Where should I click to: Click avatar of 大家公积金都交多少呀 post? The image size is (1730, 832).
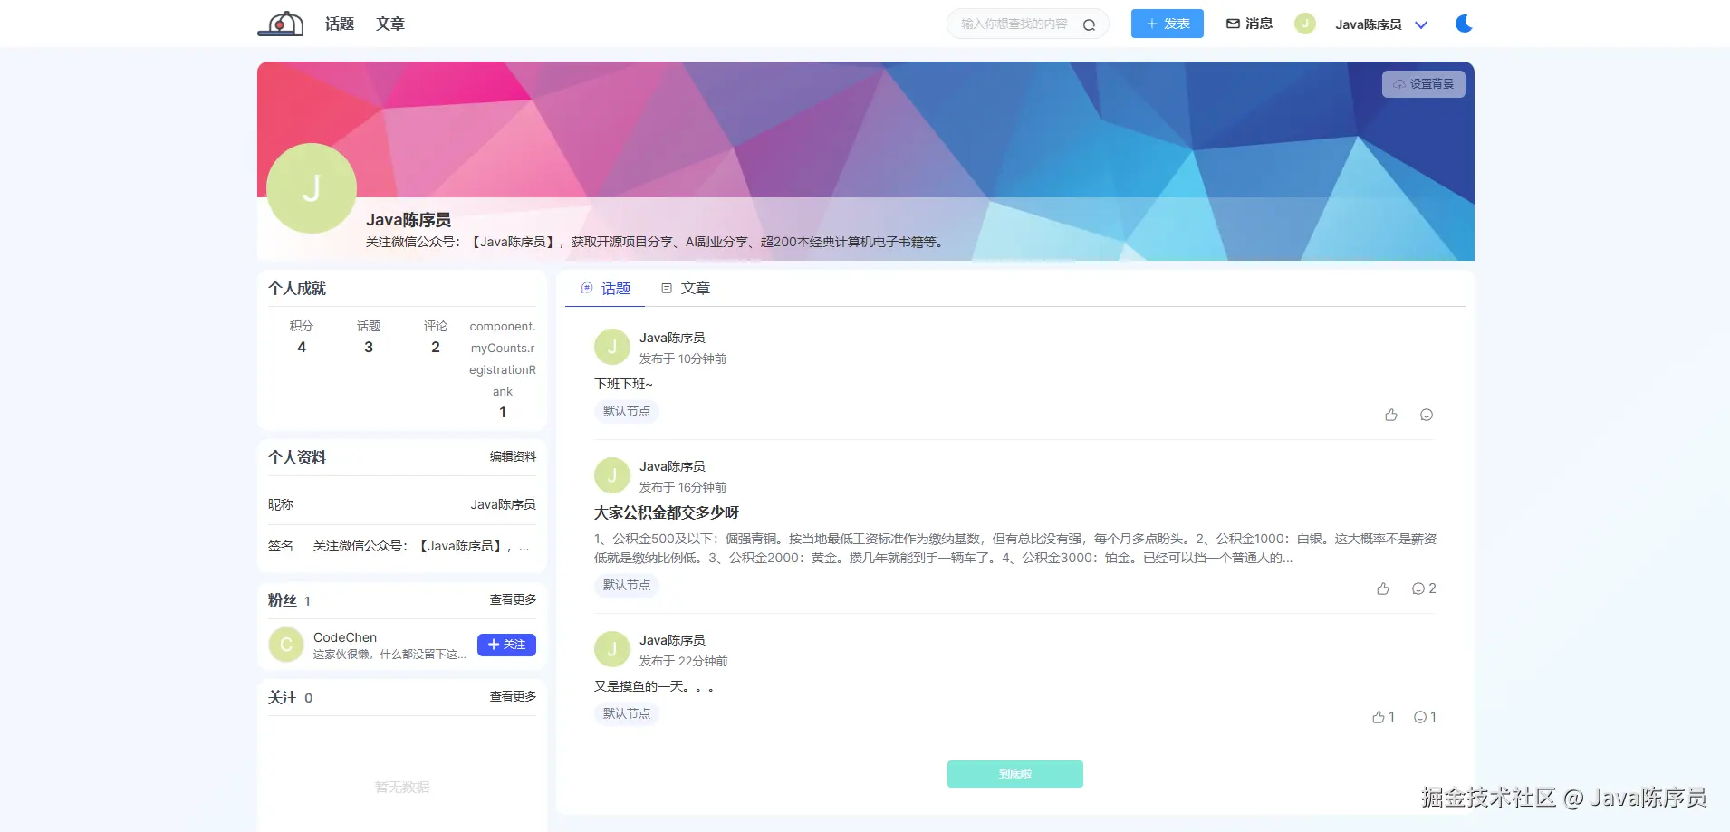pos(612,475)
